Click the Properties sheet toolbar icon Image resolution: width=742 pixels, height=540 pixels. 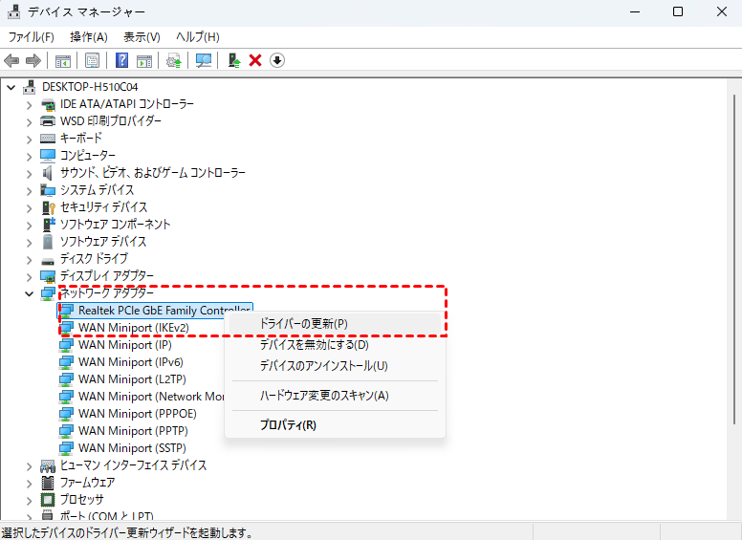point(93,60)
